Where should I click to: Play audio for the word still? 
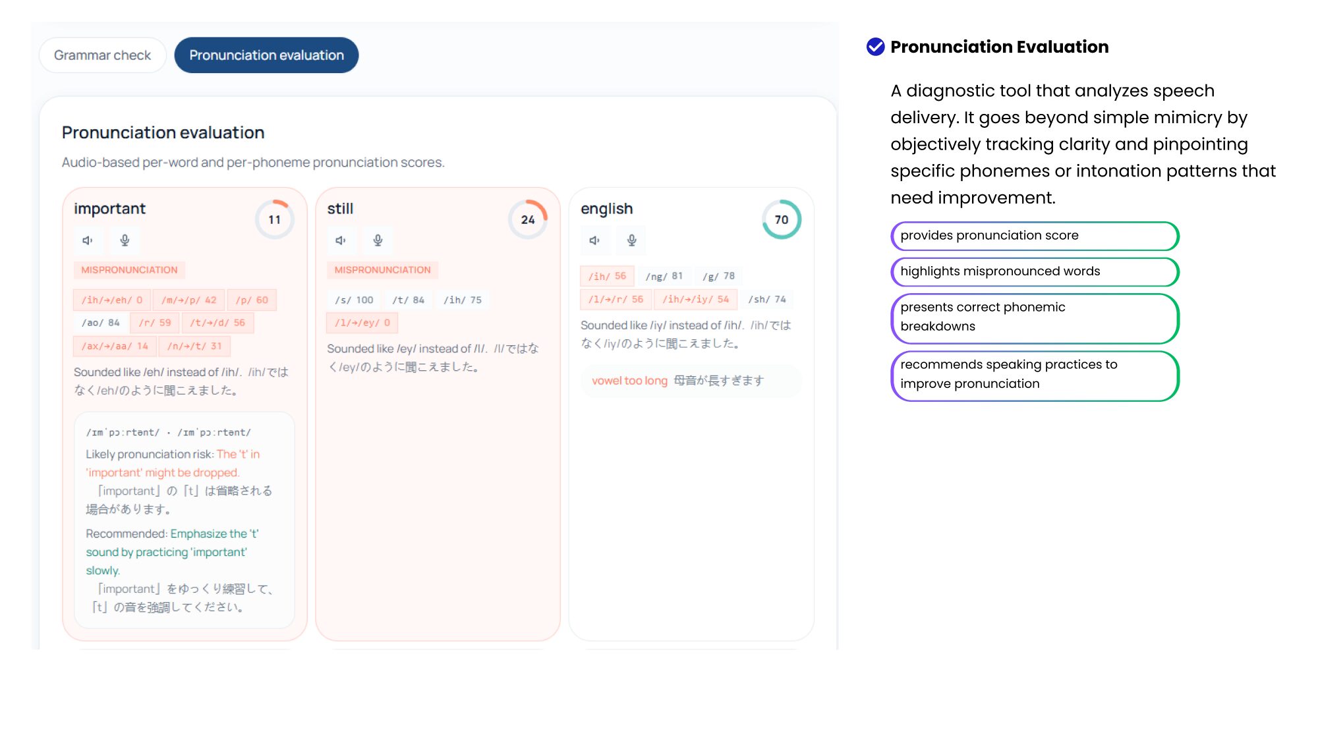(x=341, y=240)
